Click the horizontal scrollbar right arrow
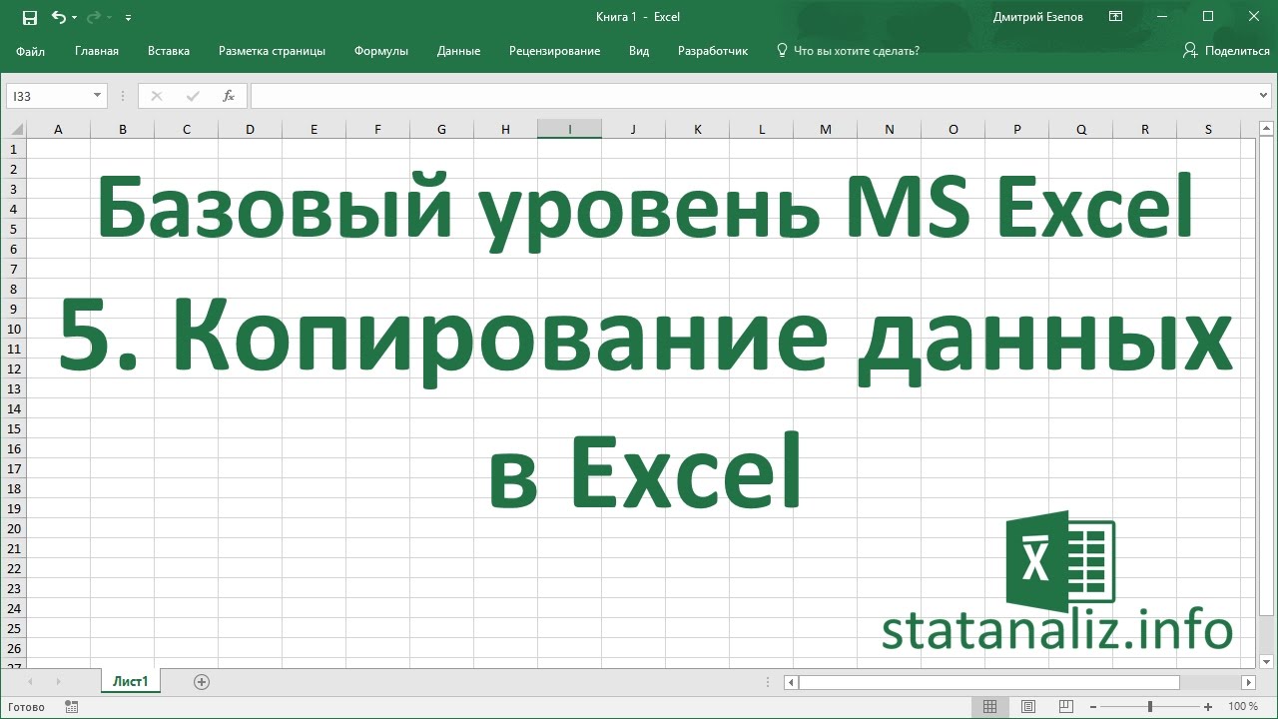 click(x=1248, y=682)
